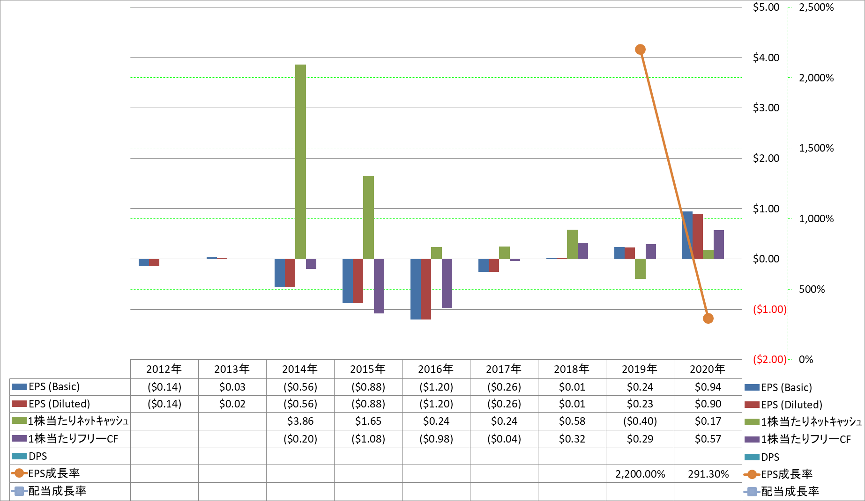Click the 2015年 column header
Viewport: 865px width, 501px height.
[368, 369]
